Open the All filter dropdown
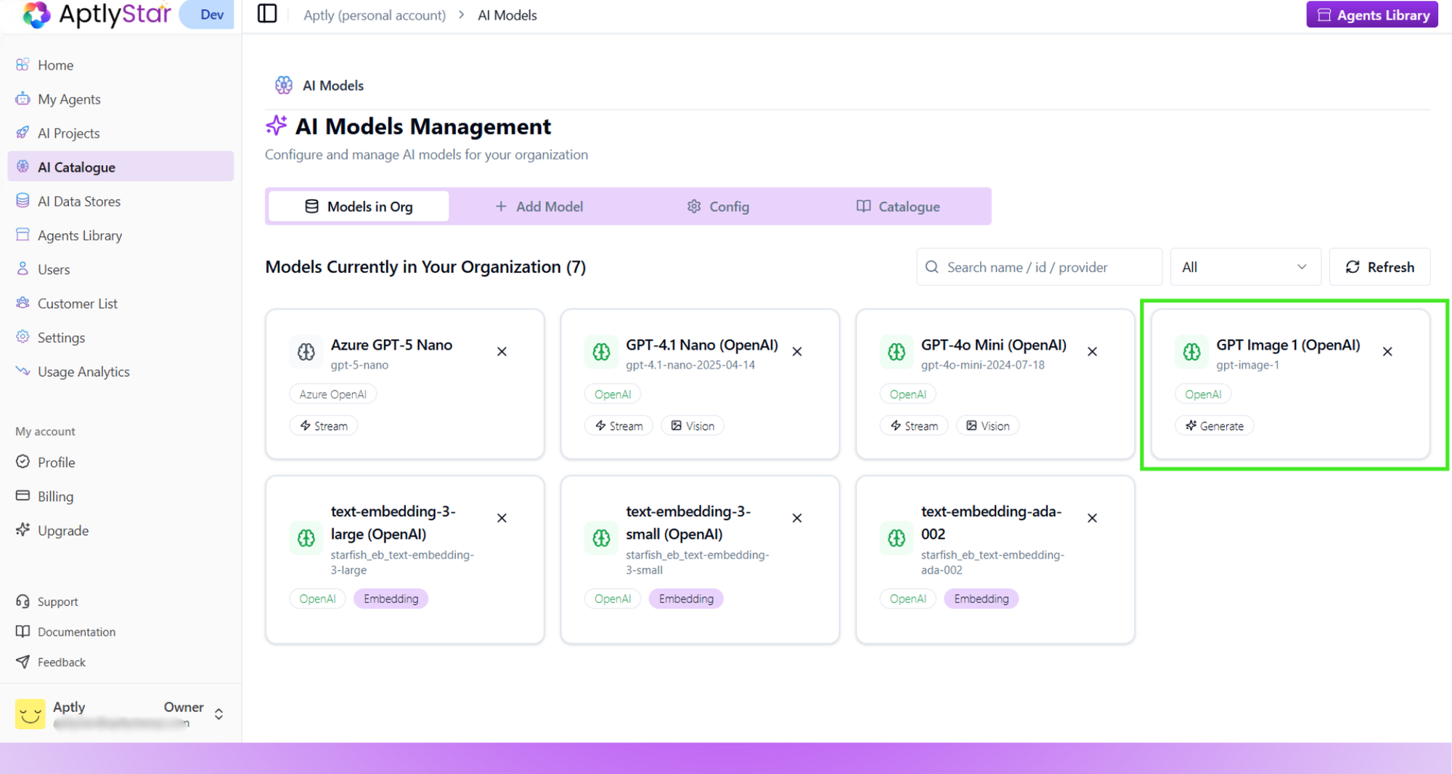 click(1246, 267)
